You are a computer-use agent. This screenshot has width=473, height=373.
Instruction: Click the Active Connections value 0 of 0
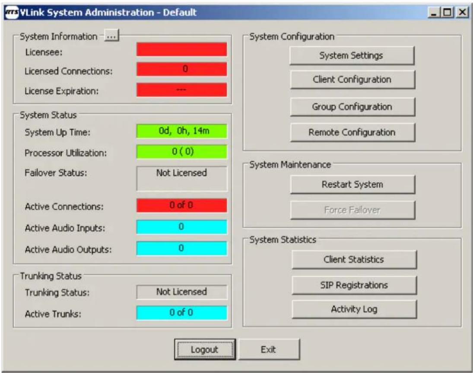coord(181,206)
